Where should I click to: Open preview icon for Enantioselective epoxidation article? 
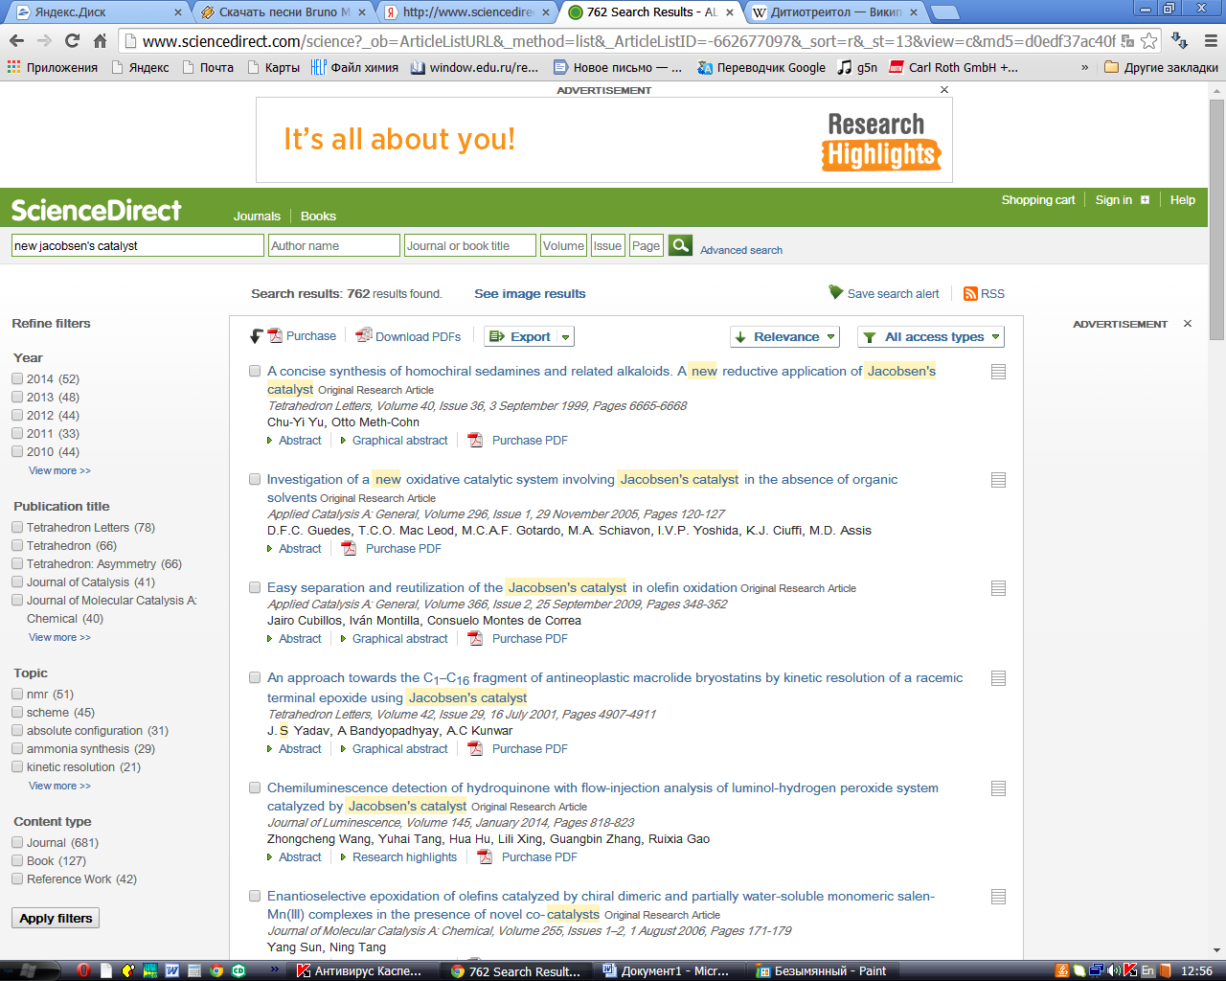[x=998, y=897]
